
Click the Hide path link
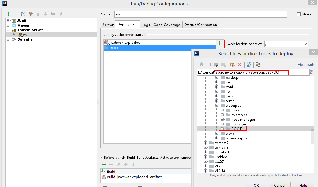[306, 65]
